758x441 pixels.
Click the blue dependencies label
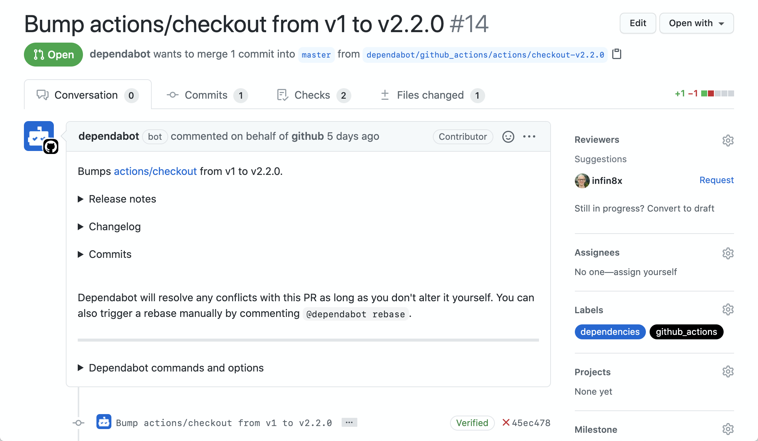pos(610,332)
